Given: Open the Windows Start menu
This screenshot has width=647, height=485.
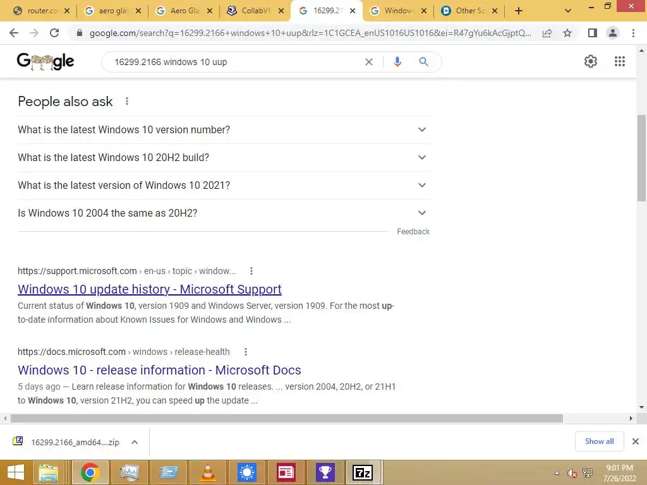Looking at the screenshot, I should tap(16, 472).
